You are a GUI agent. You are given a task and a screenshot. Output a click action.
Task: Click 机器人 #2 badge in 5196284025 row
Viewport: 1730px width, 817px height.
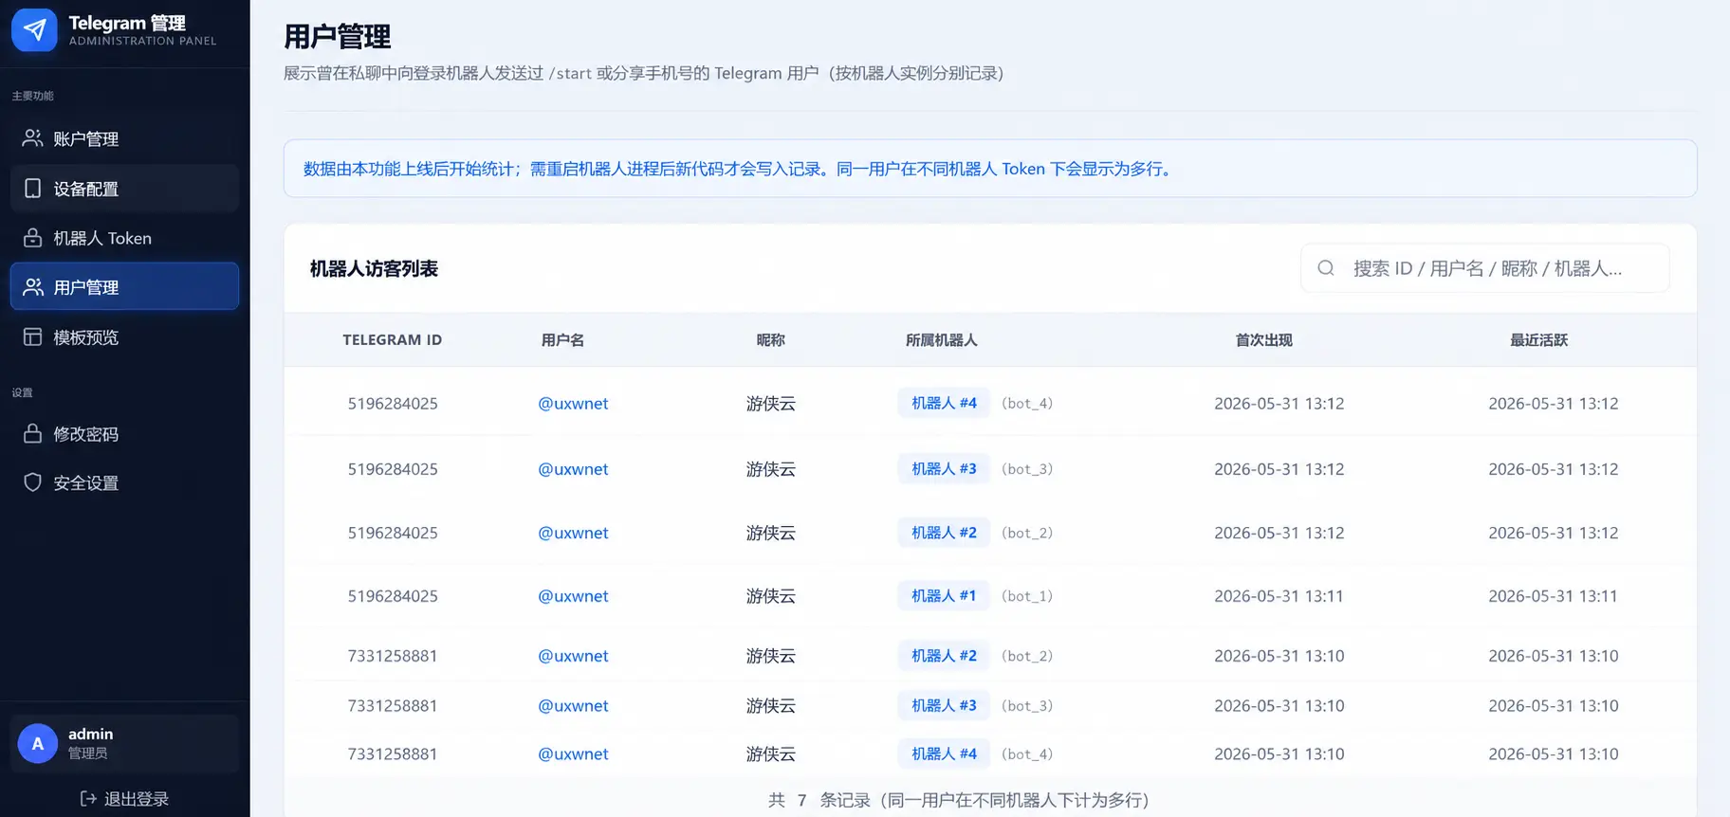[x=944, y=533]
